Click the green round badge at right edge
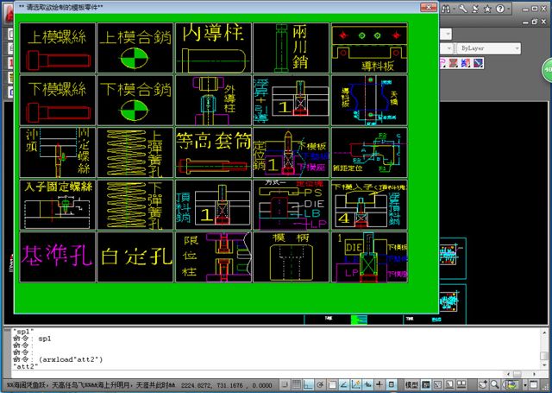The image size is (552, 393). (x=548, y=70)
